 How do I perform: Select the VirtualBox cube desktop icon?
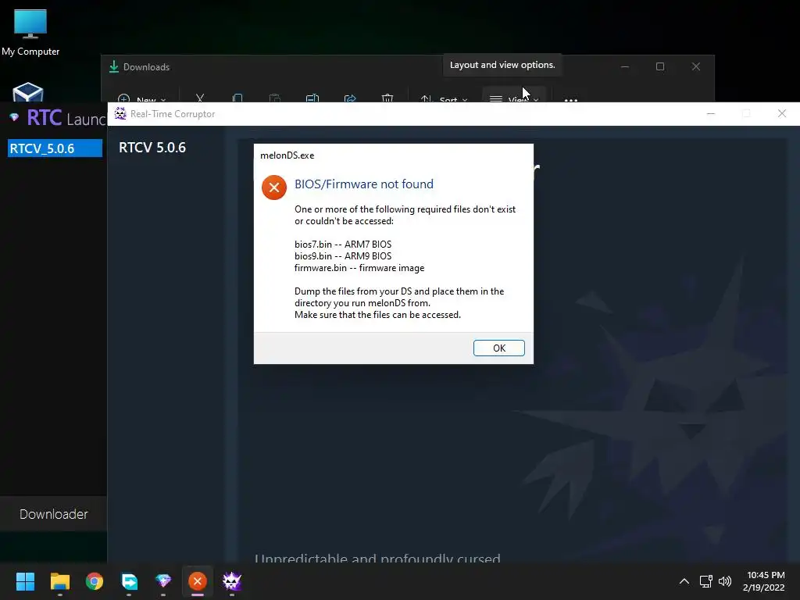point(28,92)
